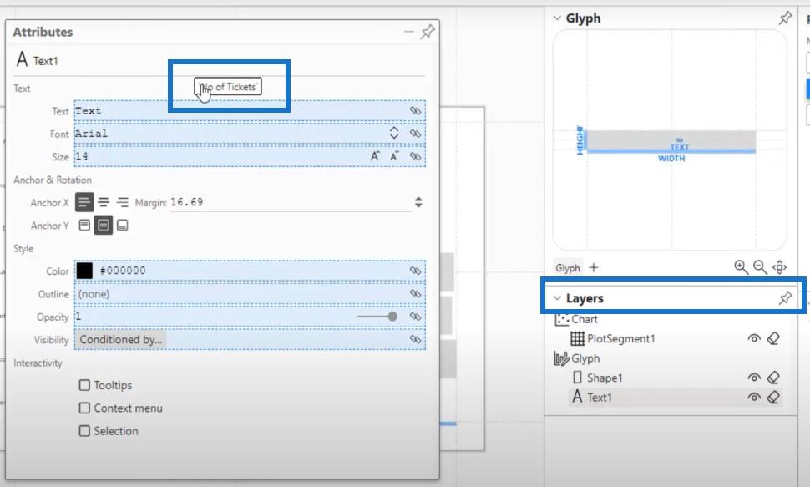The image size is (810, 487).
Task: Zoom in on the glyph editor
Action: point(741,267)
